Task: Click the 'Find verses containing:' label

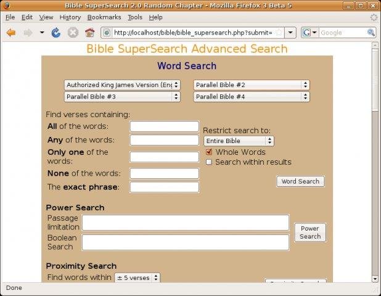Action: [x=88, y=115]
